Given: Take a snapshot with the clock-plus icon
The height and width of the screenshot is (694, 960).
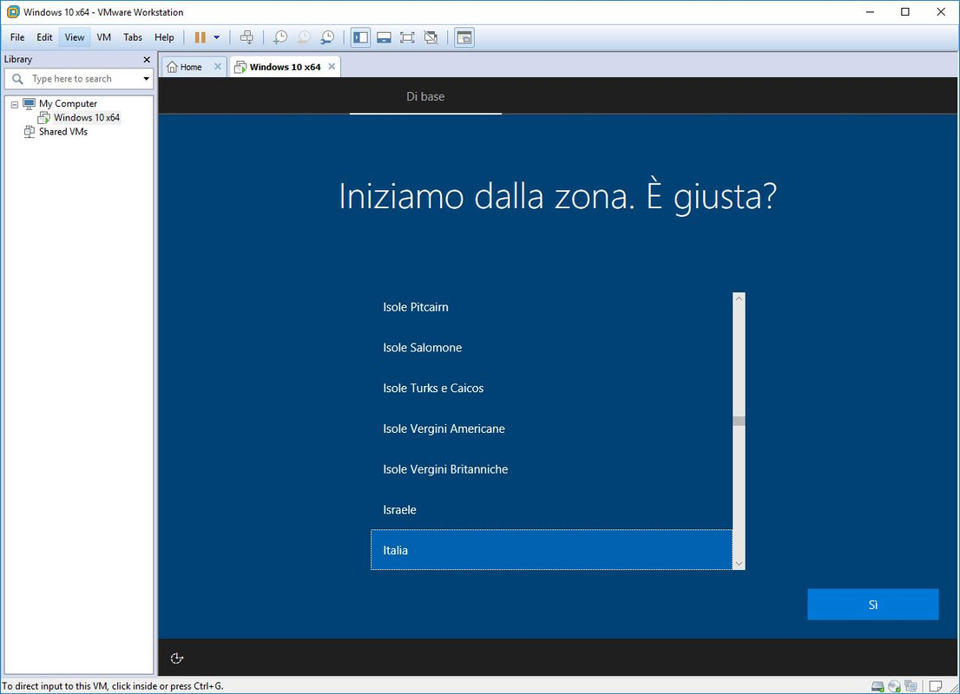Looking at the screenshot, I should (x=279, y=37).
